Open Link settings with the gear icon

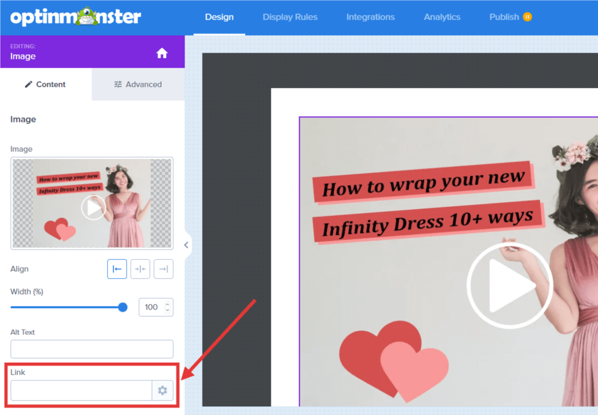[162, 390]
